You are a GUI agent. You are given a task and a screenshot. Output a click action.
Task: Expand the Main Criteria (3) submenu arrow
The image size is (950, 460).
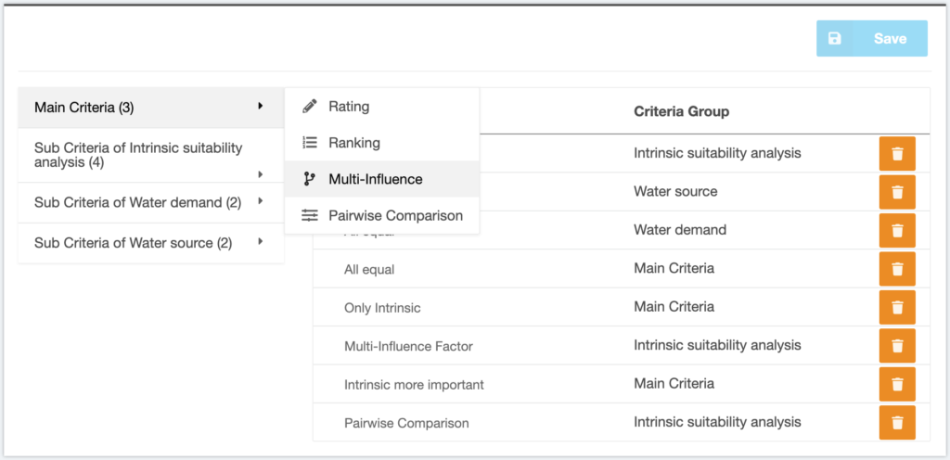click(x=261, y=106)
